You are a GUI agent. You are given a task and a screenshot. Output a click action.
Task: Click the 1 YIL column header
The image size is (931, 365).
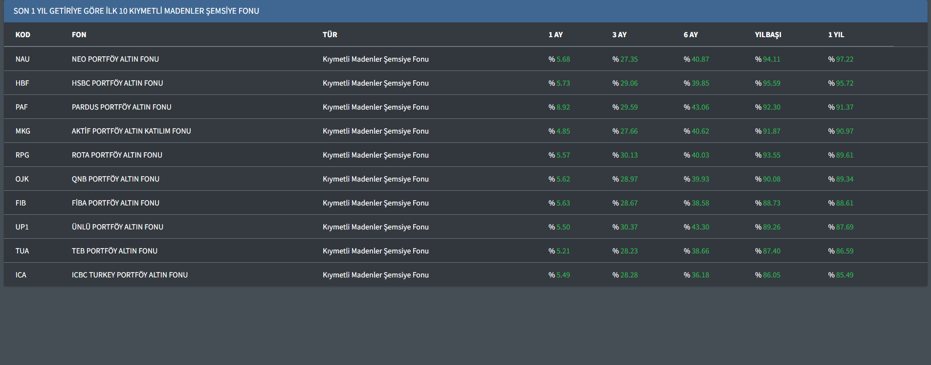pyautogui.click(x=836, y=35)
